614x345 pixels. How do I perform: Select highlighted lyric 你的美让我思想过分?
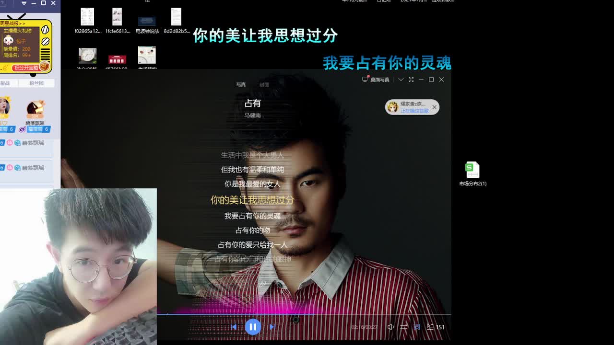pyautogui.click(x=252, y=200)
